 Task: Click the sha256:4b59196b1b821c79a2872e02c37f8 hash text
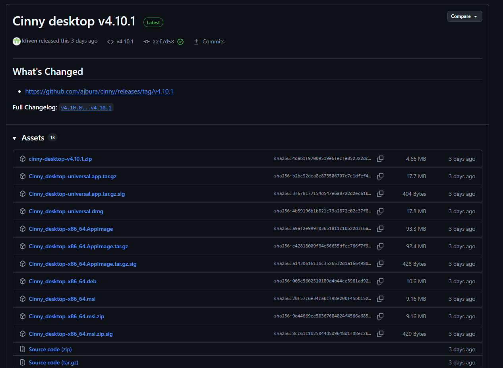tap(323, 211)
